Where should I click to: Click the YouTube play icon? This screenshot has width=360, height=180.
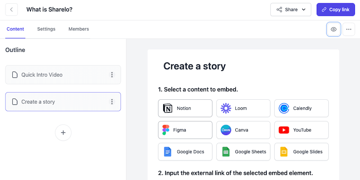point(284,130)
